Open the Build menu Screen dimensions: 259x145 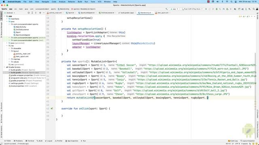click(x=80, y=2)
